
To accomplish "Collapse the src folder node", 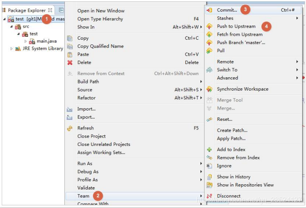I will [x=12, y=26].
